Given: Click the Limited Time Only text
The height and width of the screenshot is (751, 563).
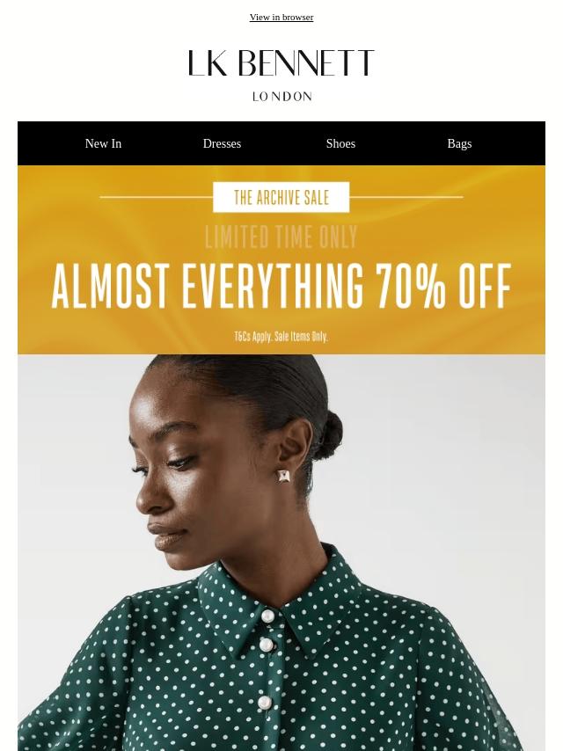Looking at the screenshot, I should pyautogui.click(x=281, y=237).
